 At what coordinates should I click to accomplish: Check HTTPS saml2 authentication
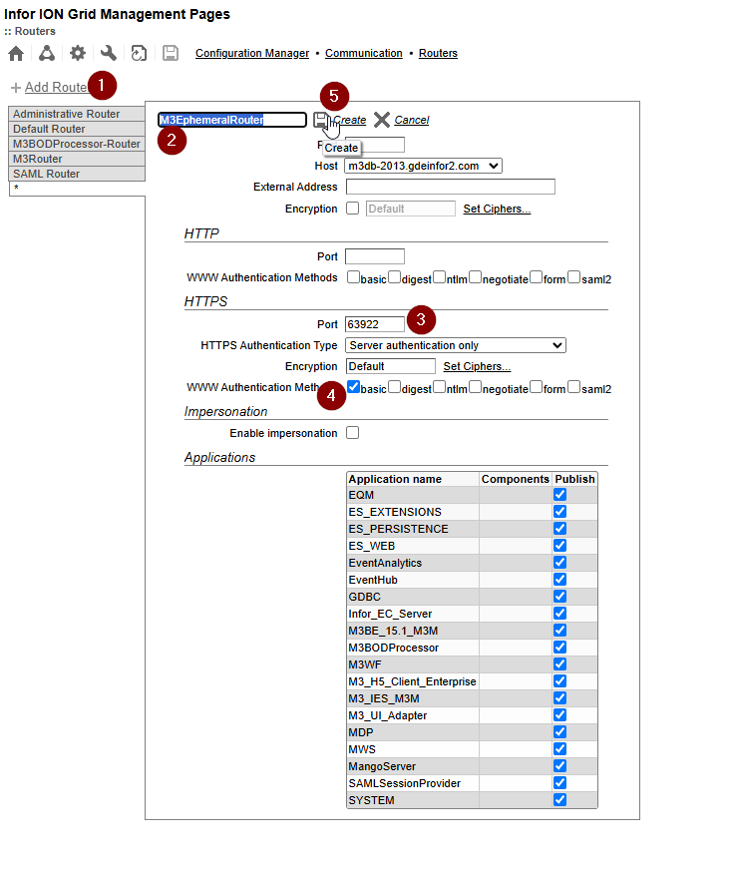(574, 386)
